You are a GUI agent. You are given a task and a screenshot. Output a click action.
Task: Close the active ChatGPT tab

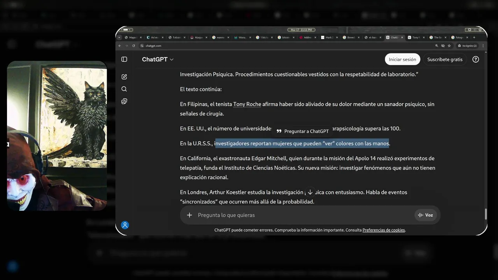coord(402,37)
